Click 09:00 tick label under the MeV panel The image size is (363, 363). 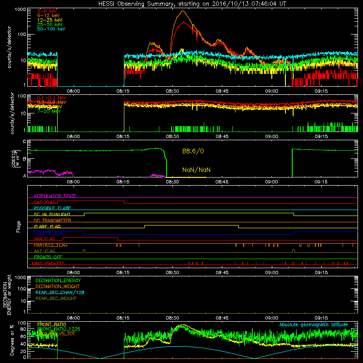[271, 137]
